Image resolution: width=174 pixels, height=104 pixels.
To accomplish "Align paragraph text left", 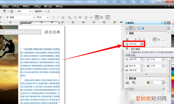I will (136, 40).
